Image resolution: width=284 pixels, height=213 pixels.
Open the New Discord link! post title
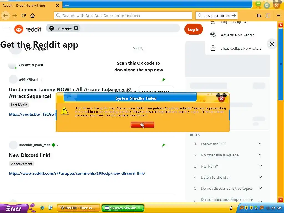point(29,155)
